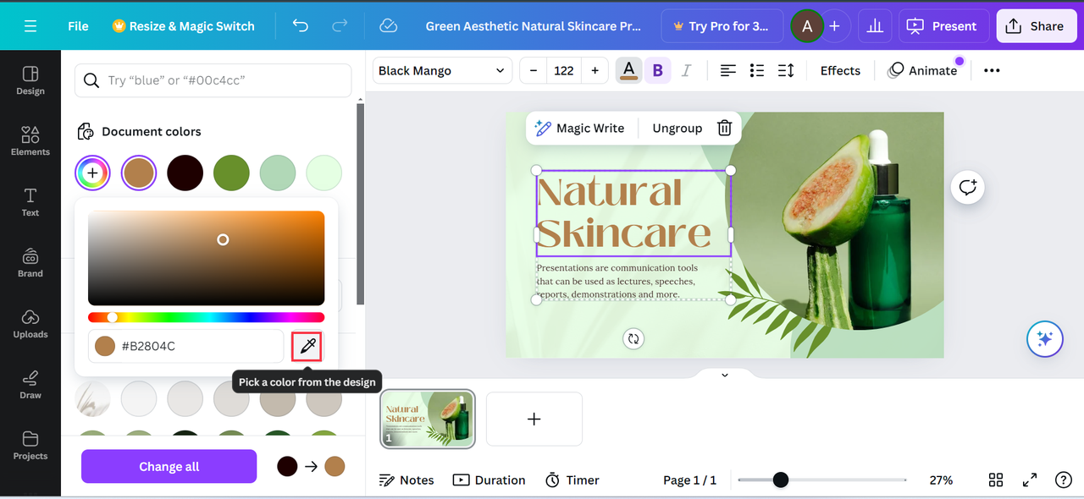Click the Present button
Screen dimensions: 1084x499
(x=942, y=26)
